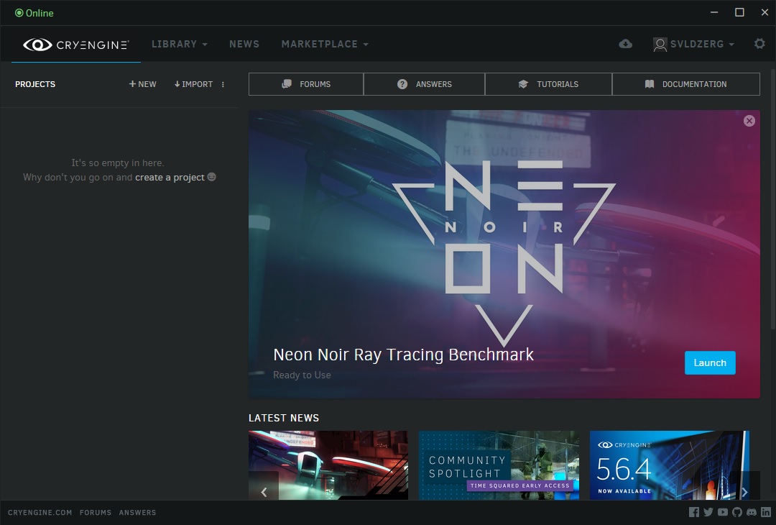Screen dimensions: 776x525
Task: Dismiss the Neon Noir banner
Action: (749, 121)
